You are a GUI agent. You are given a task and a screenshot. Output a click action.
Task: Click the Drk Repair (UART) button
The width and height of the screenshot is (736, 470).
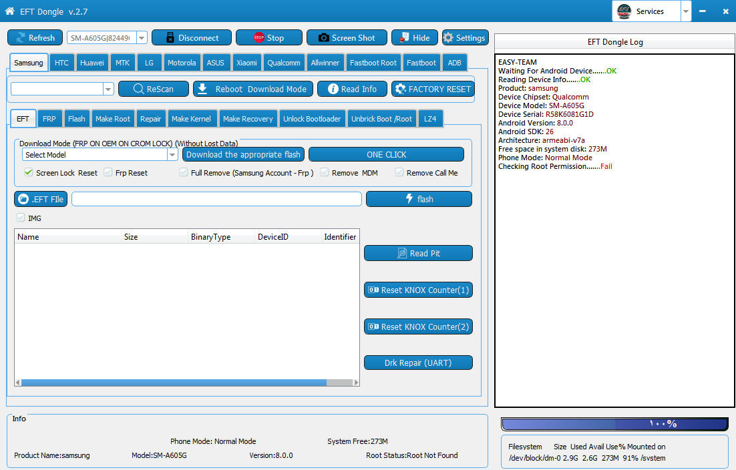(x=418, y=363)
